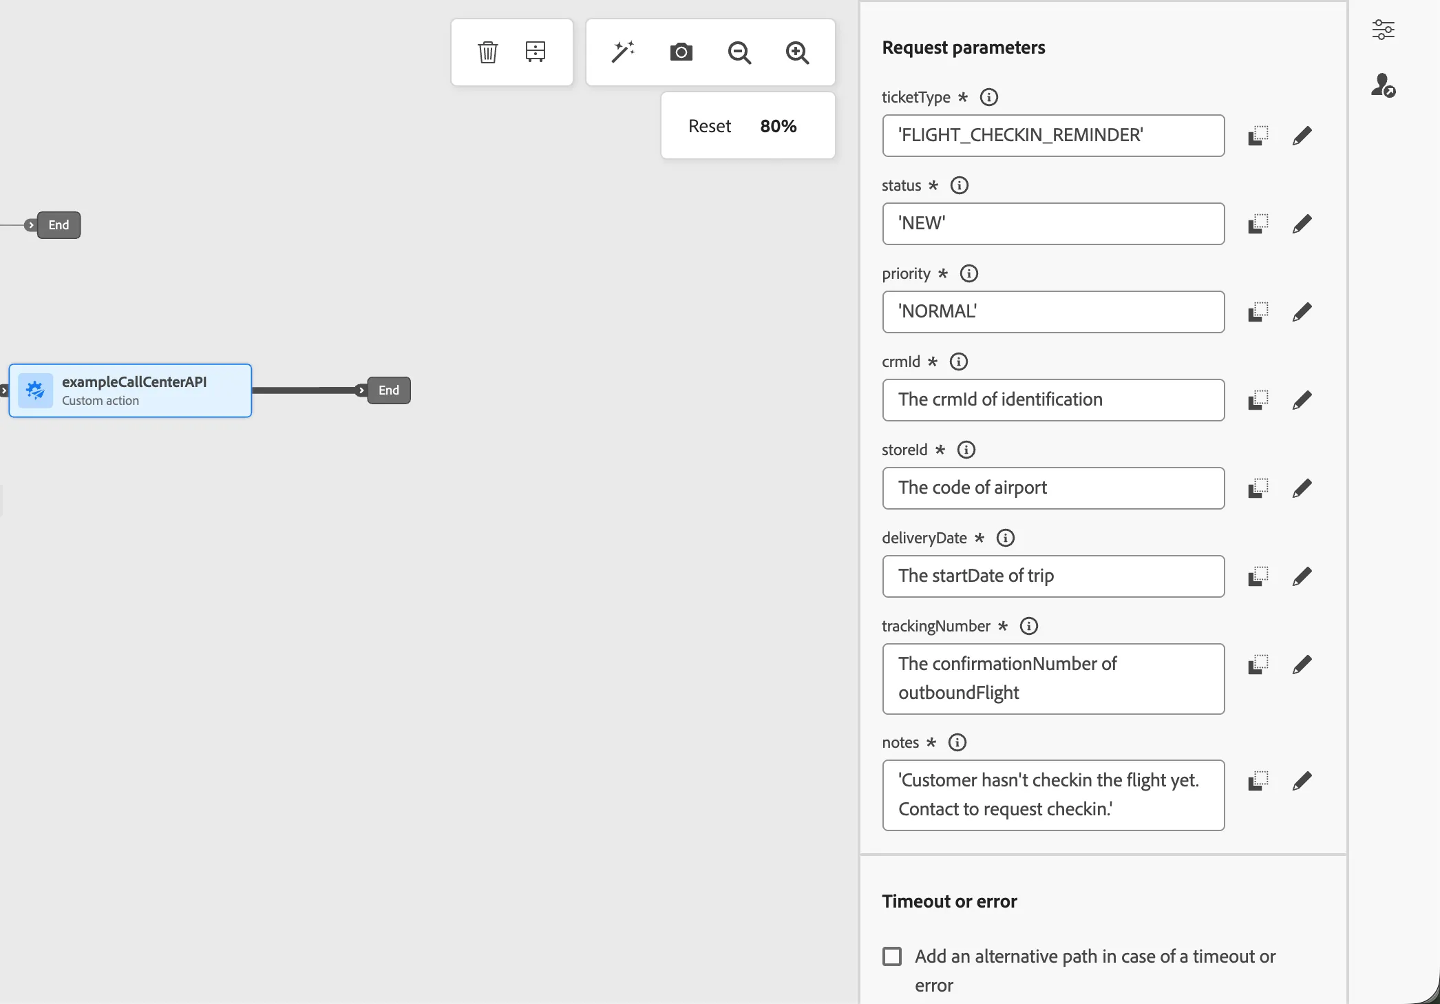Click info icon next to deliveryDate
Viewport: 1440px width, 1004px height.
[1005, 538]
